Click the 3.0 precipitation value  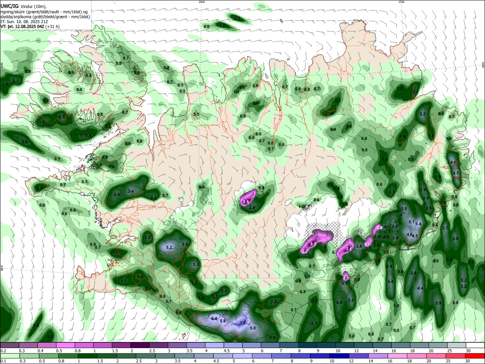point(394,226)
